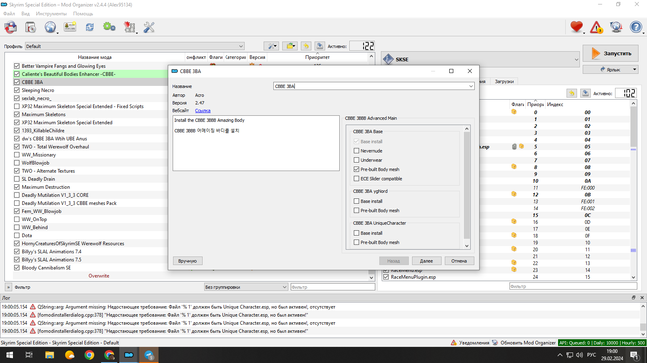Screen dimensions: 647x363
Task: Switch to the Загрузки tab
Action: coord(504,81)
